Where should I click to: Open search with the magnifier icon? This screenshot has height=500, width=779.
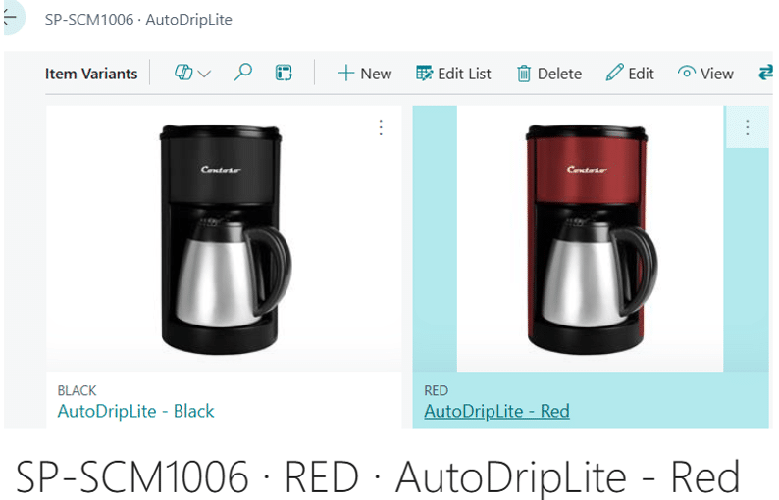tap(243, 73)
